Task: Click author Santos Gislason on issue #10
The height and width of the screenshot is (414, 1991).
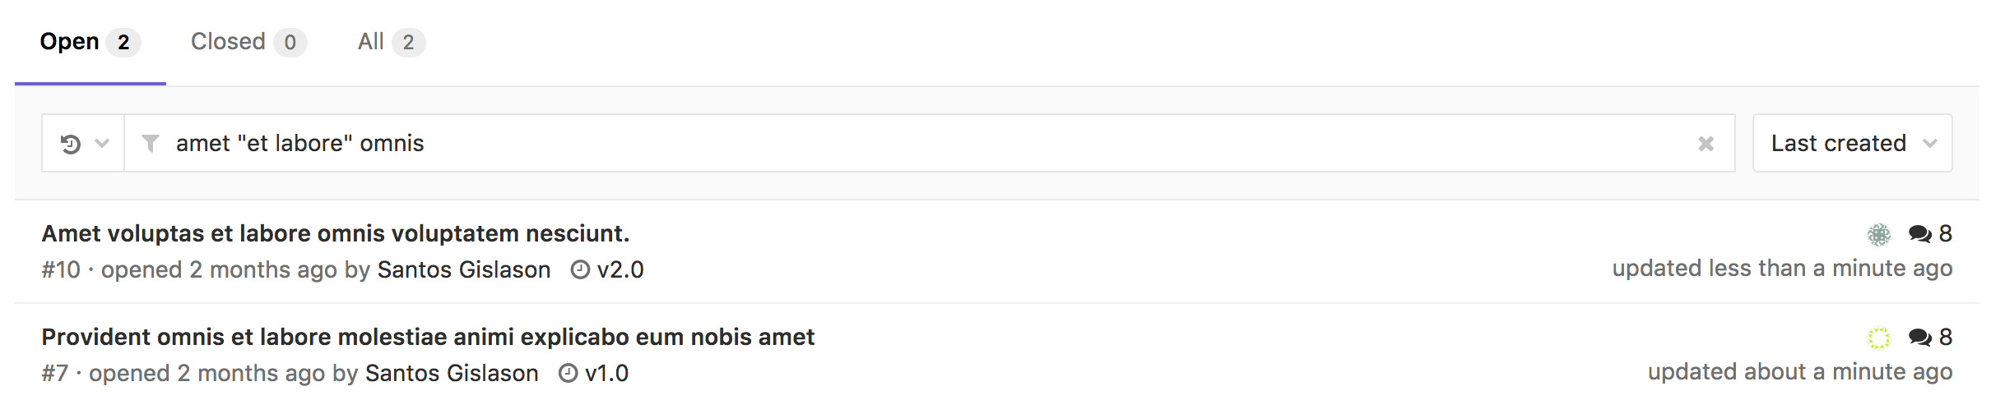Action: (x=463, y=270)
